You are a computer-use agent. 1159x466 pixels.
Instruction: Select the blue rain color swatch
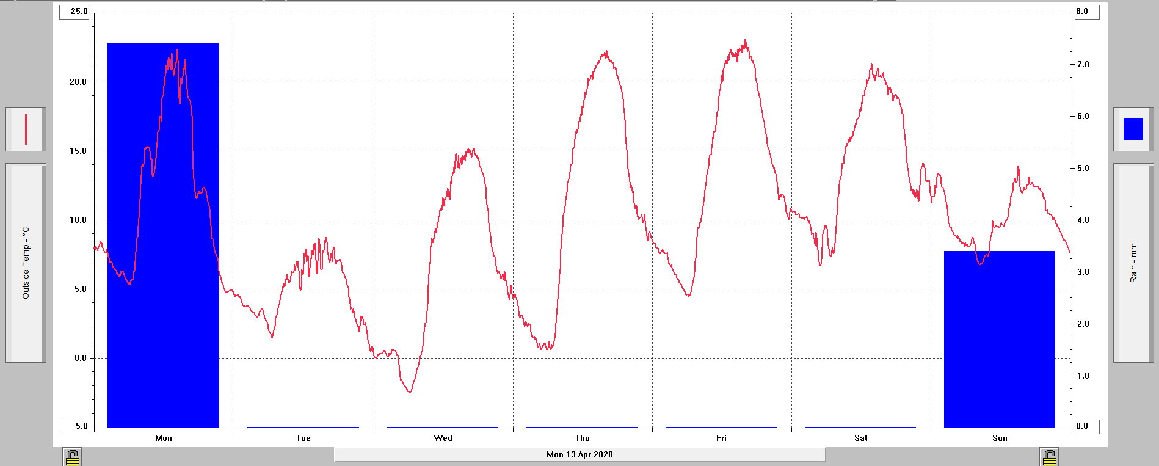pos(1133,129)
